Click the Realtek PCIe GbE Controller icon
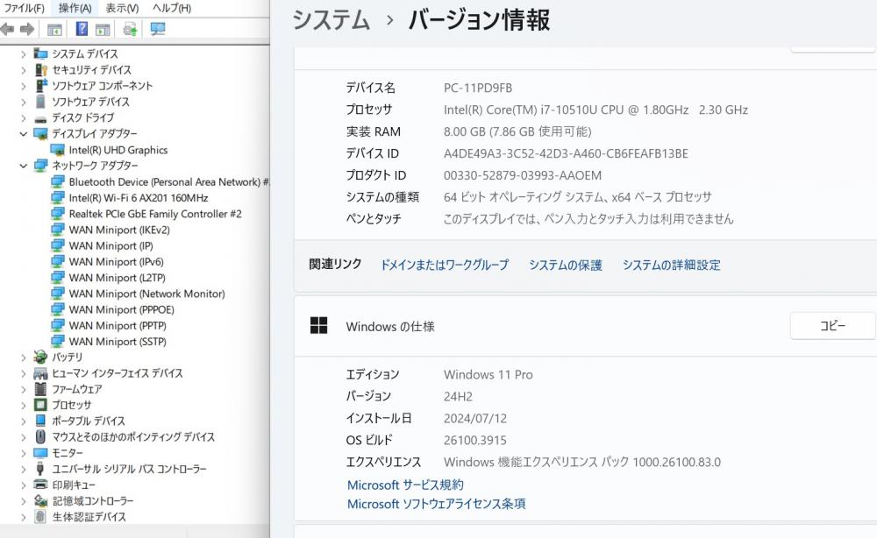 coord(57,214)
